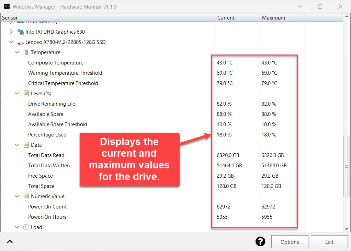Click current Percentage Used value 18.0 %
The width and height of the screenshot is (351, 251).
point(224,134)
